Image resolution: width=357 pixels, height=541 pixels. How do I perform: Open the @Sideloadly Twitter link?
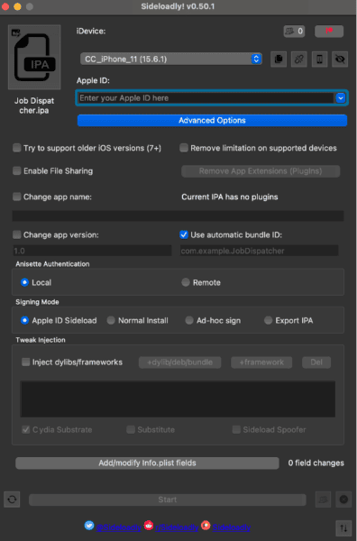119,527
